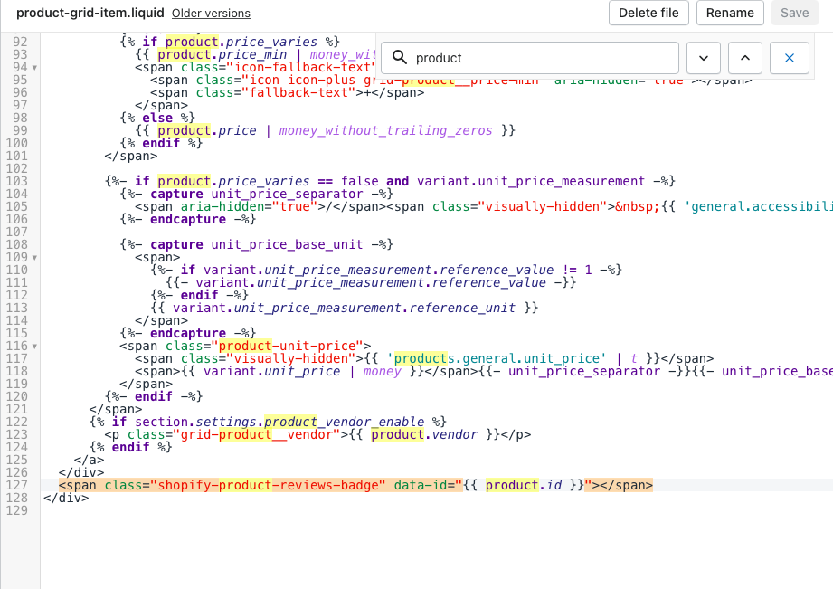Click 'else' keyword on line 98
This screenshot has width=833, height=589.
coord(157,118)
